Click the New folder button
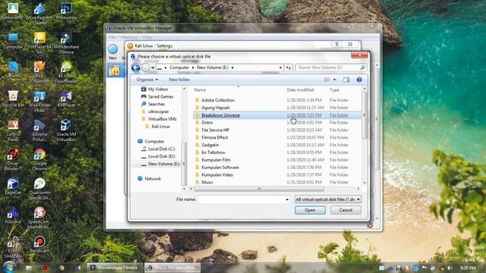 (179, 80)
